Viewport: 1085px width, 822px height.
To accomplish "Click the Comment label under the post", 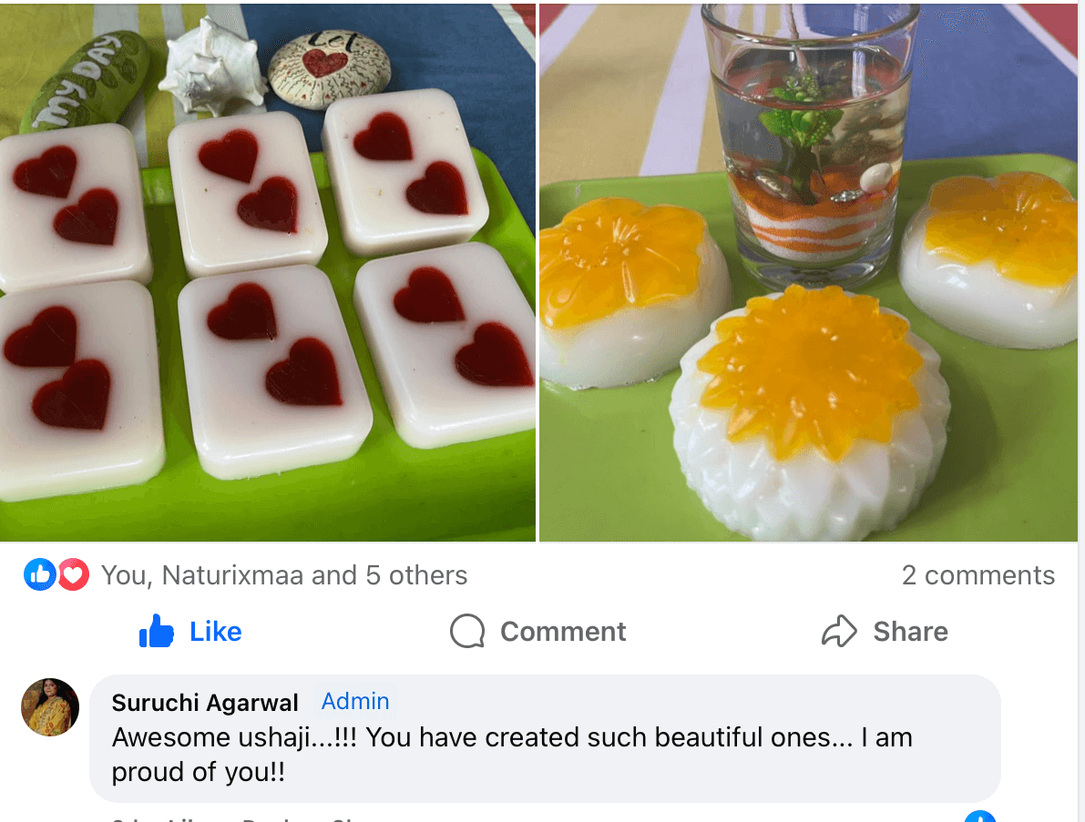I will point(563,631).
